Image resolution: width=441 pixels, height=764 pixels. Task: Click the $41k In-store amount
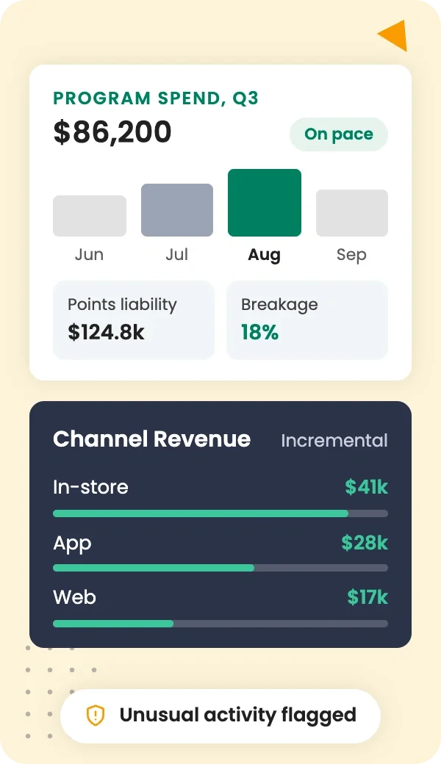pos(367,487)
